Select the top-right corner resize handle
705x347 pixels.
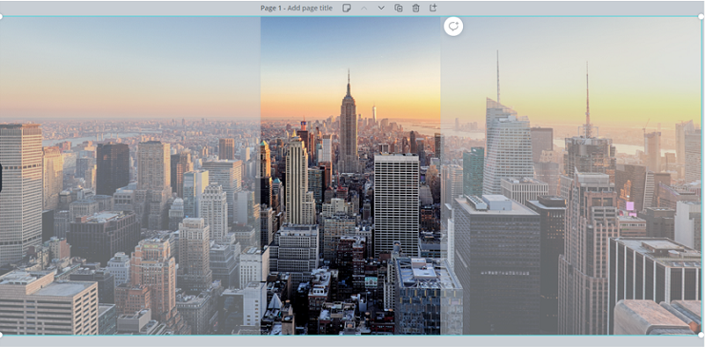pyautogui.click(x=701, y=16)
